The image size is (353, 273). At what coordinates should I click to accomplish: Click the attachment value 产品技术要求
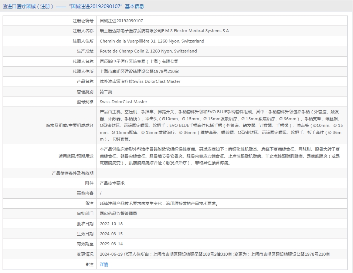tap(112, 183)
